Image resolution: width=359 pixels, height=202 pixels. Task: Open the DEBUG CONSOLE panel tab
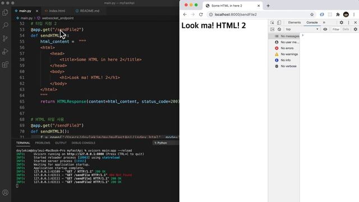[84, 143]
